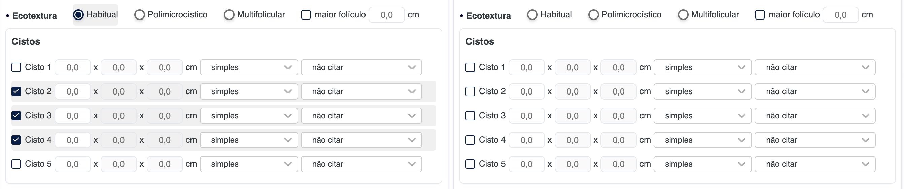Click first size field of checked Cisto 4
904x189 pixels.
click(73, 140)
